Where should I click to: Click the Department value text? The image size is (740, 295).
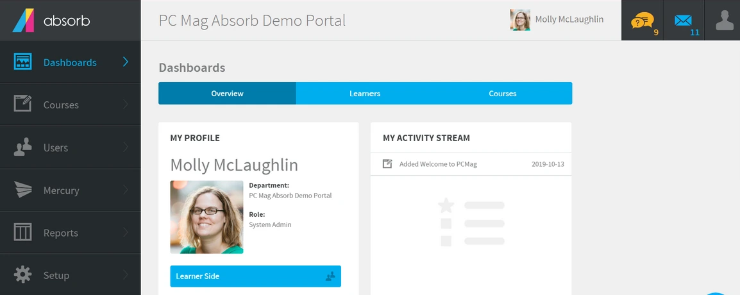click(290, 196)
